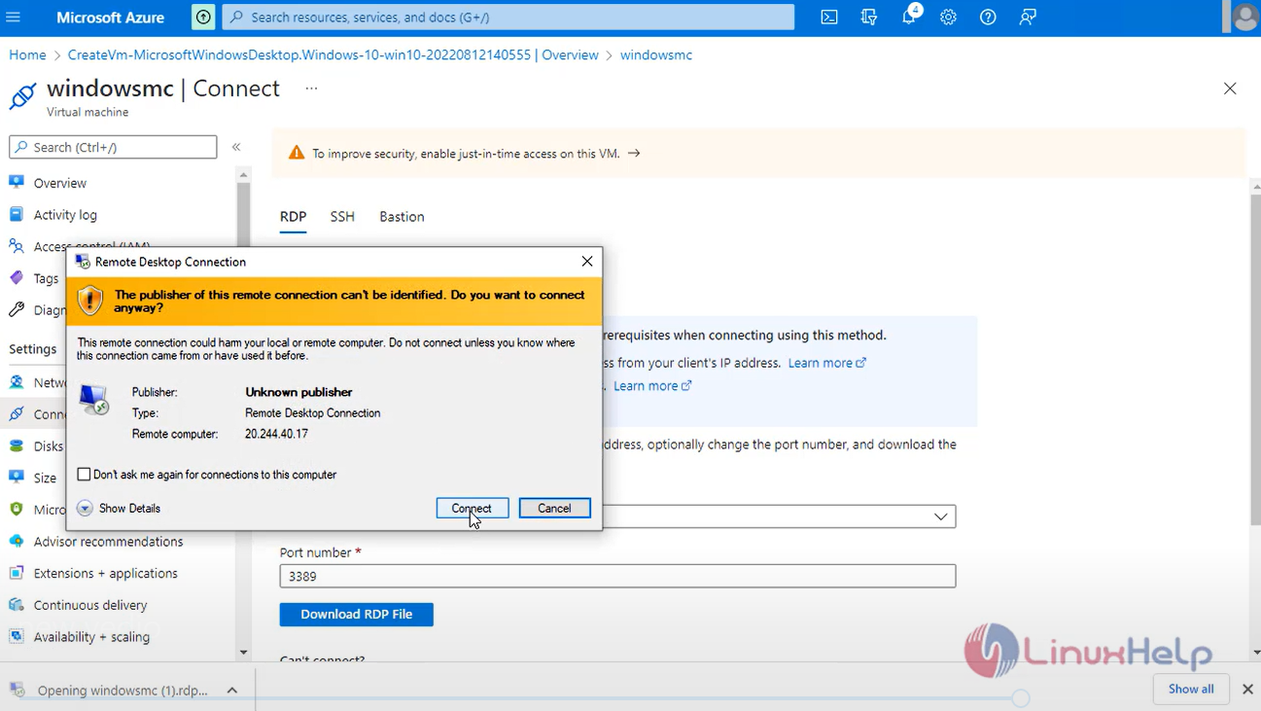Click the security warning triangle icon in banner
Screen dimensions: 1261x711
pyautogui.click(x=296, y=154)
